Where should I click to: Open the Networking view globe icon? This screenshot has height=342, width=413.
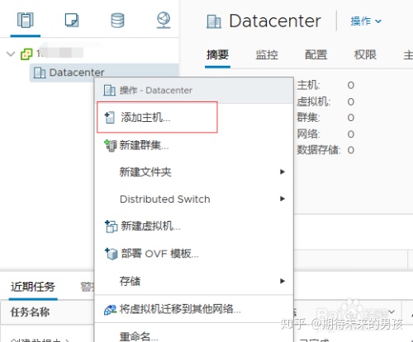coord(164,20)
